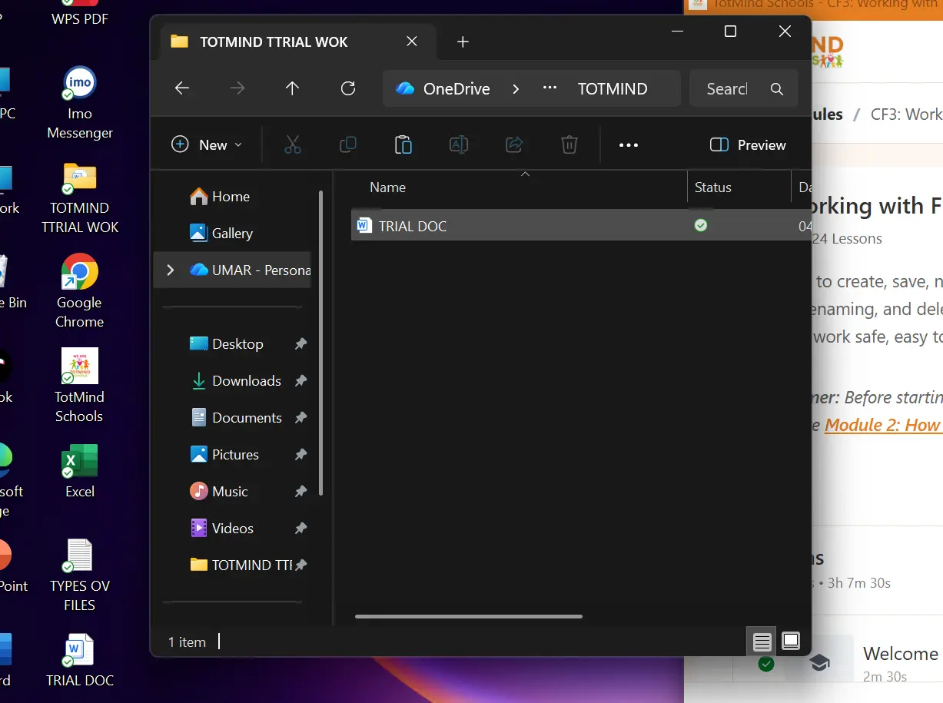The width and height of the screenshot is (943, 703).
Task: Switch to details view icon in status bar
Action: click(762, 641)
